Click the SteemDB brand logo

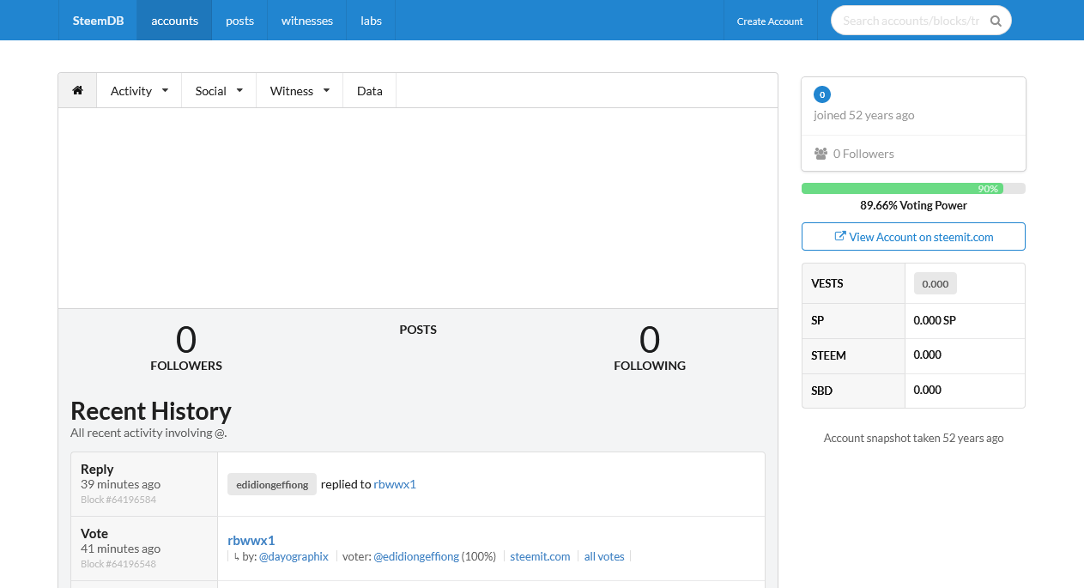click(98, 21)
